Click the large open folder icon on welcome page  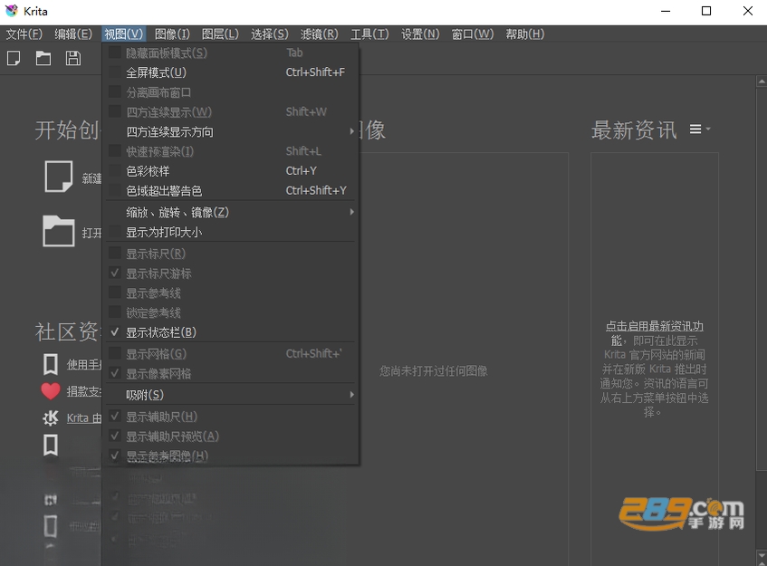59,231
